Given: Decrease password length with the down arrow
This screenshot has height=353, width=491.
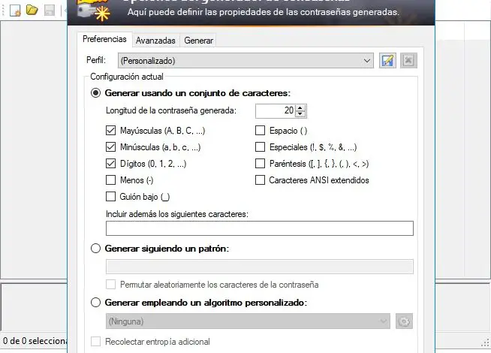Looking at the screenshot, I should coord(300,114).
